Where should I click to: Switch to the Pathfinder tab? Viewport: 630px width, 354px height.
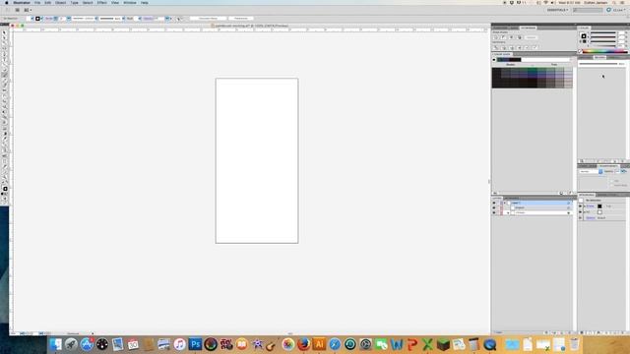[x=528, y=28]
